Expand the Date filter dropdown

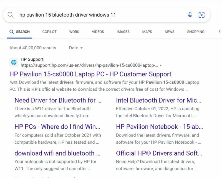click(76, 48)
